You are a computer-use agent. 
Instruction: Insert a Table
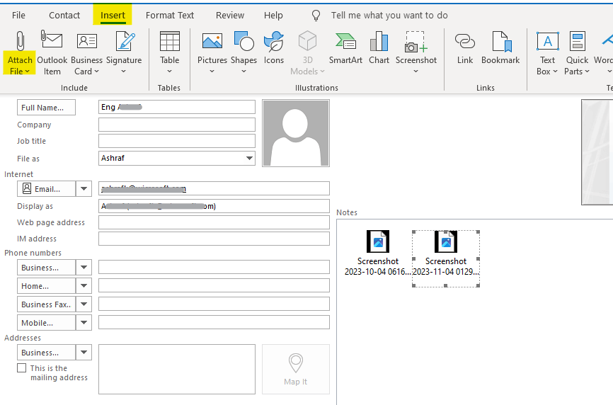(x=169, y=53)
